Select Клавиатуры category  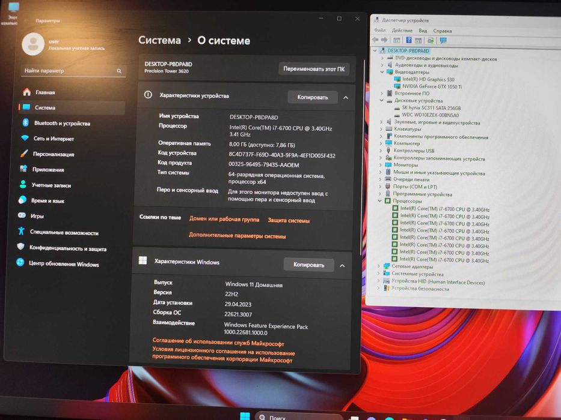pyautogui.click(x=407, y=129)
